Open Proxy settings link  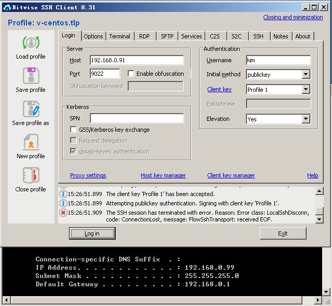click(x=88, y=175)
